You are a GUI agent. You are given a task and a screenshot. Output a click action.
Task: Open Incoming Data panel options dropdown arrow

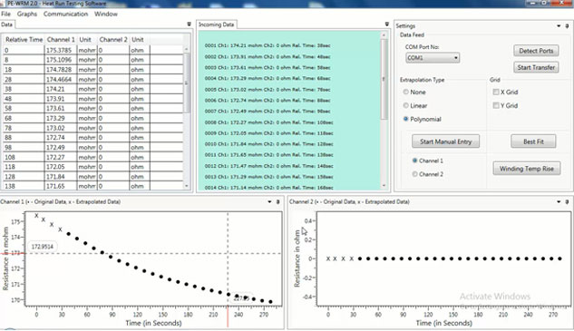(386, 24)
